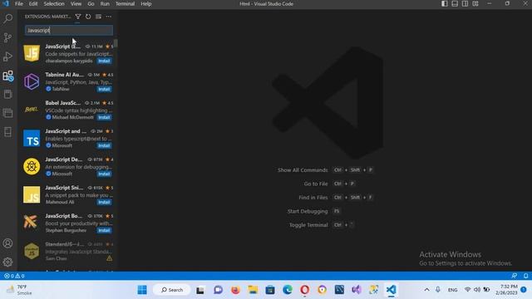Open Babel JavaScript extension title

63,103
